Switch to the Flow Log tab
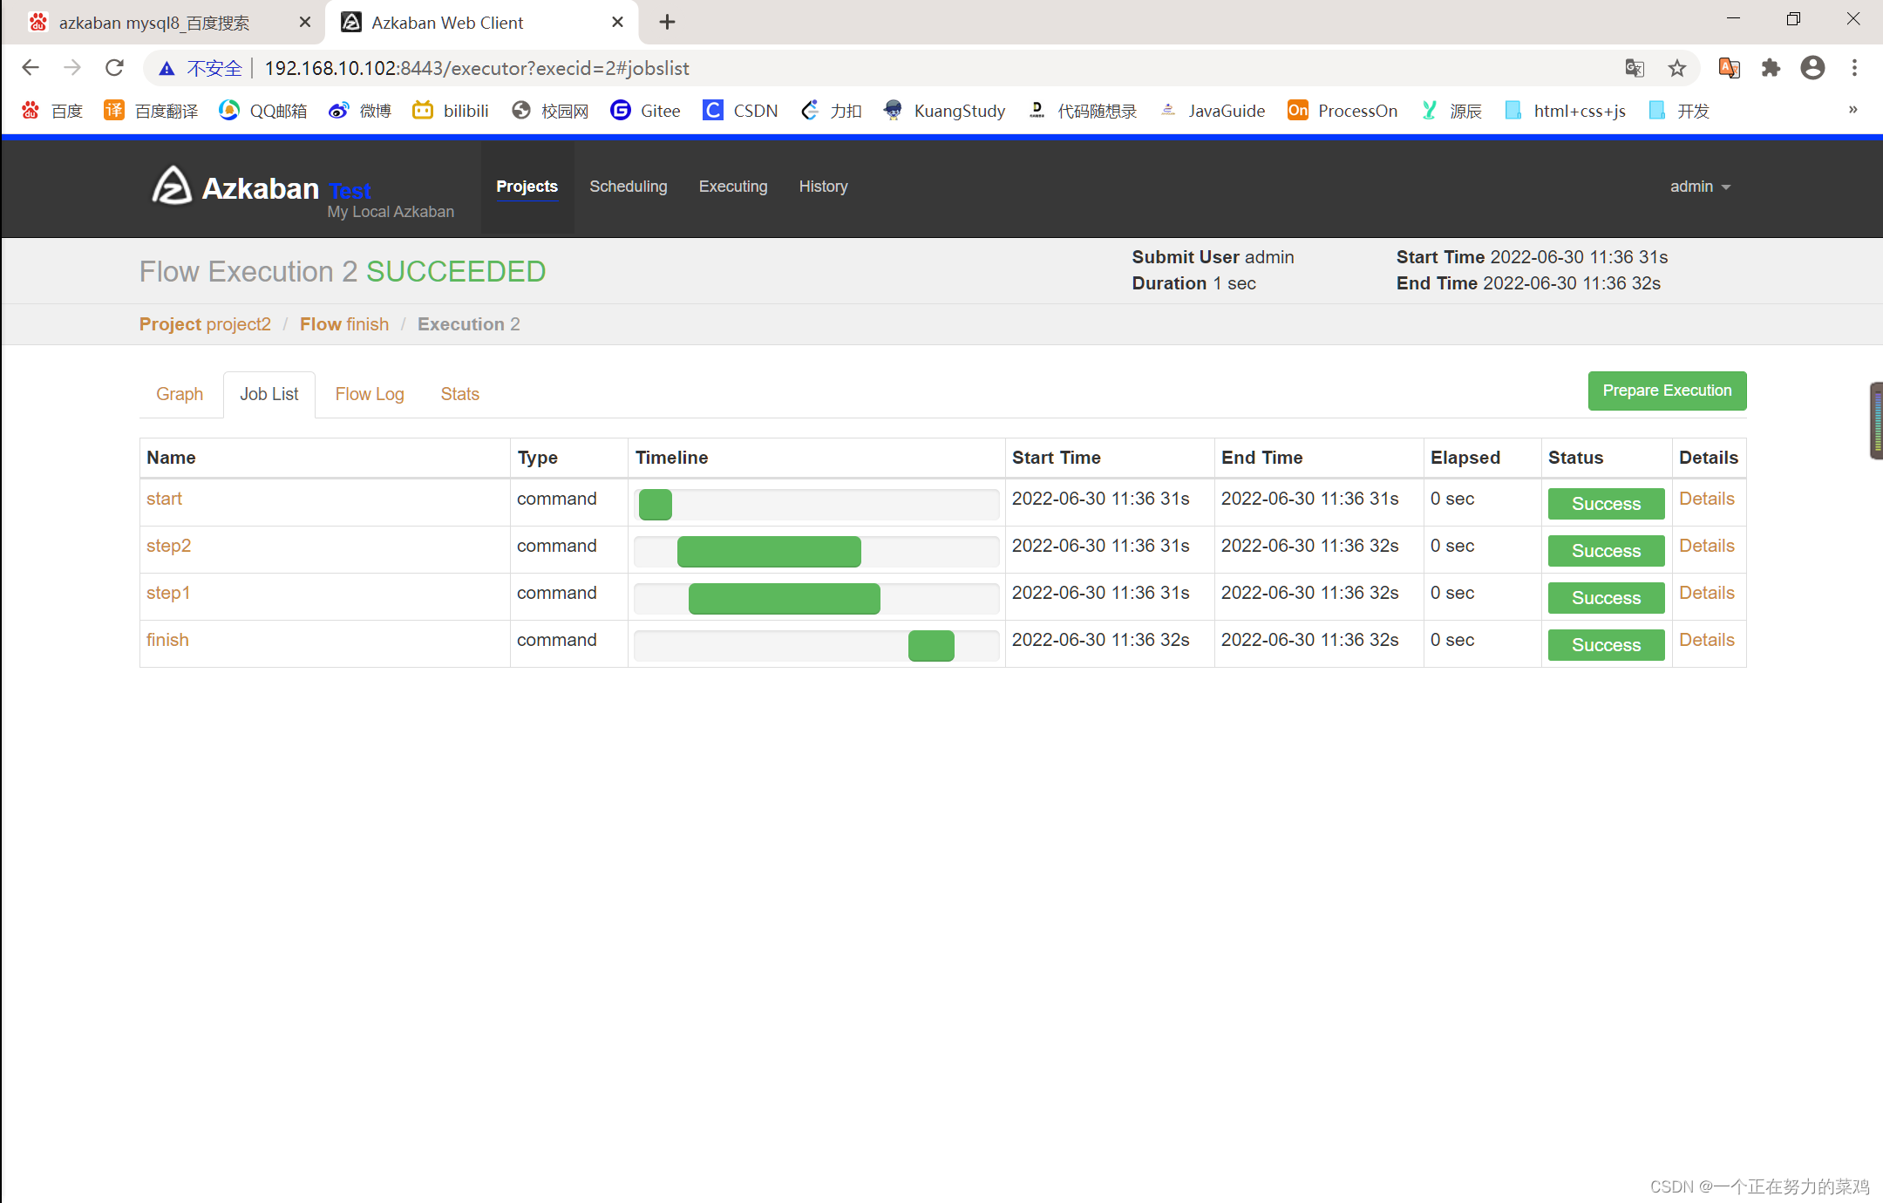 [370, 394]
